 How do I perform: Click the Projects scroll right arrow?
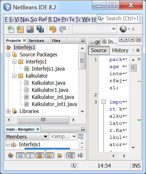coord(73,120)
